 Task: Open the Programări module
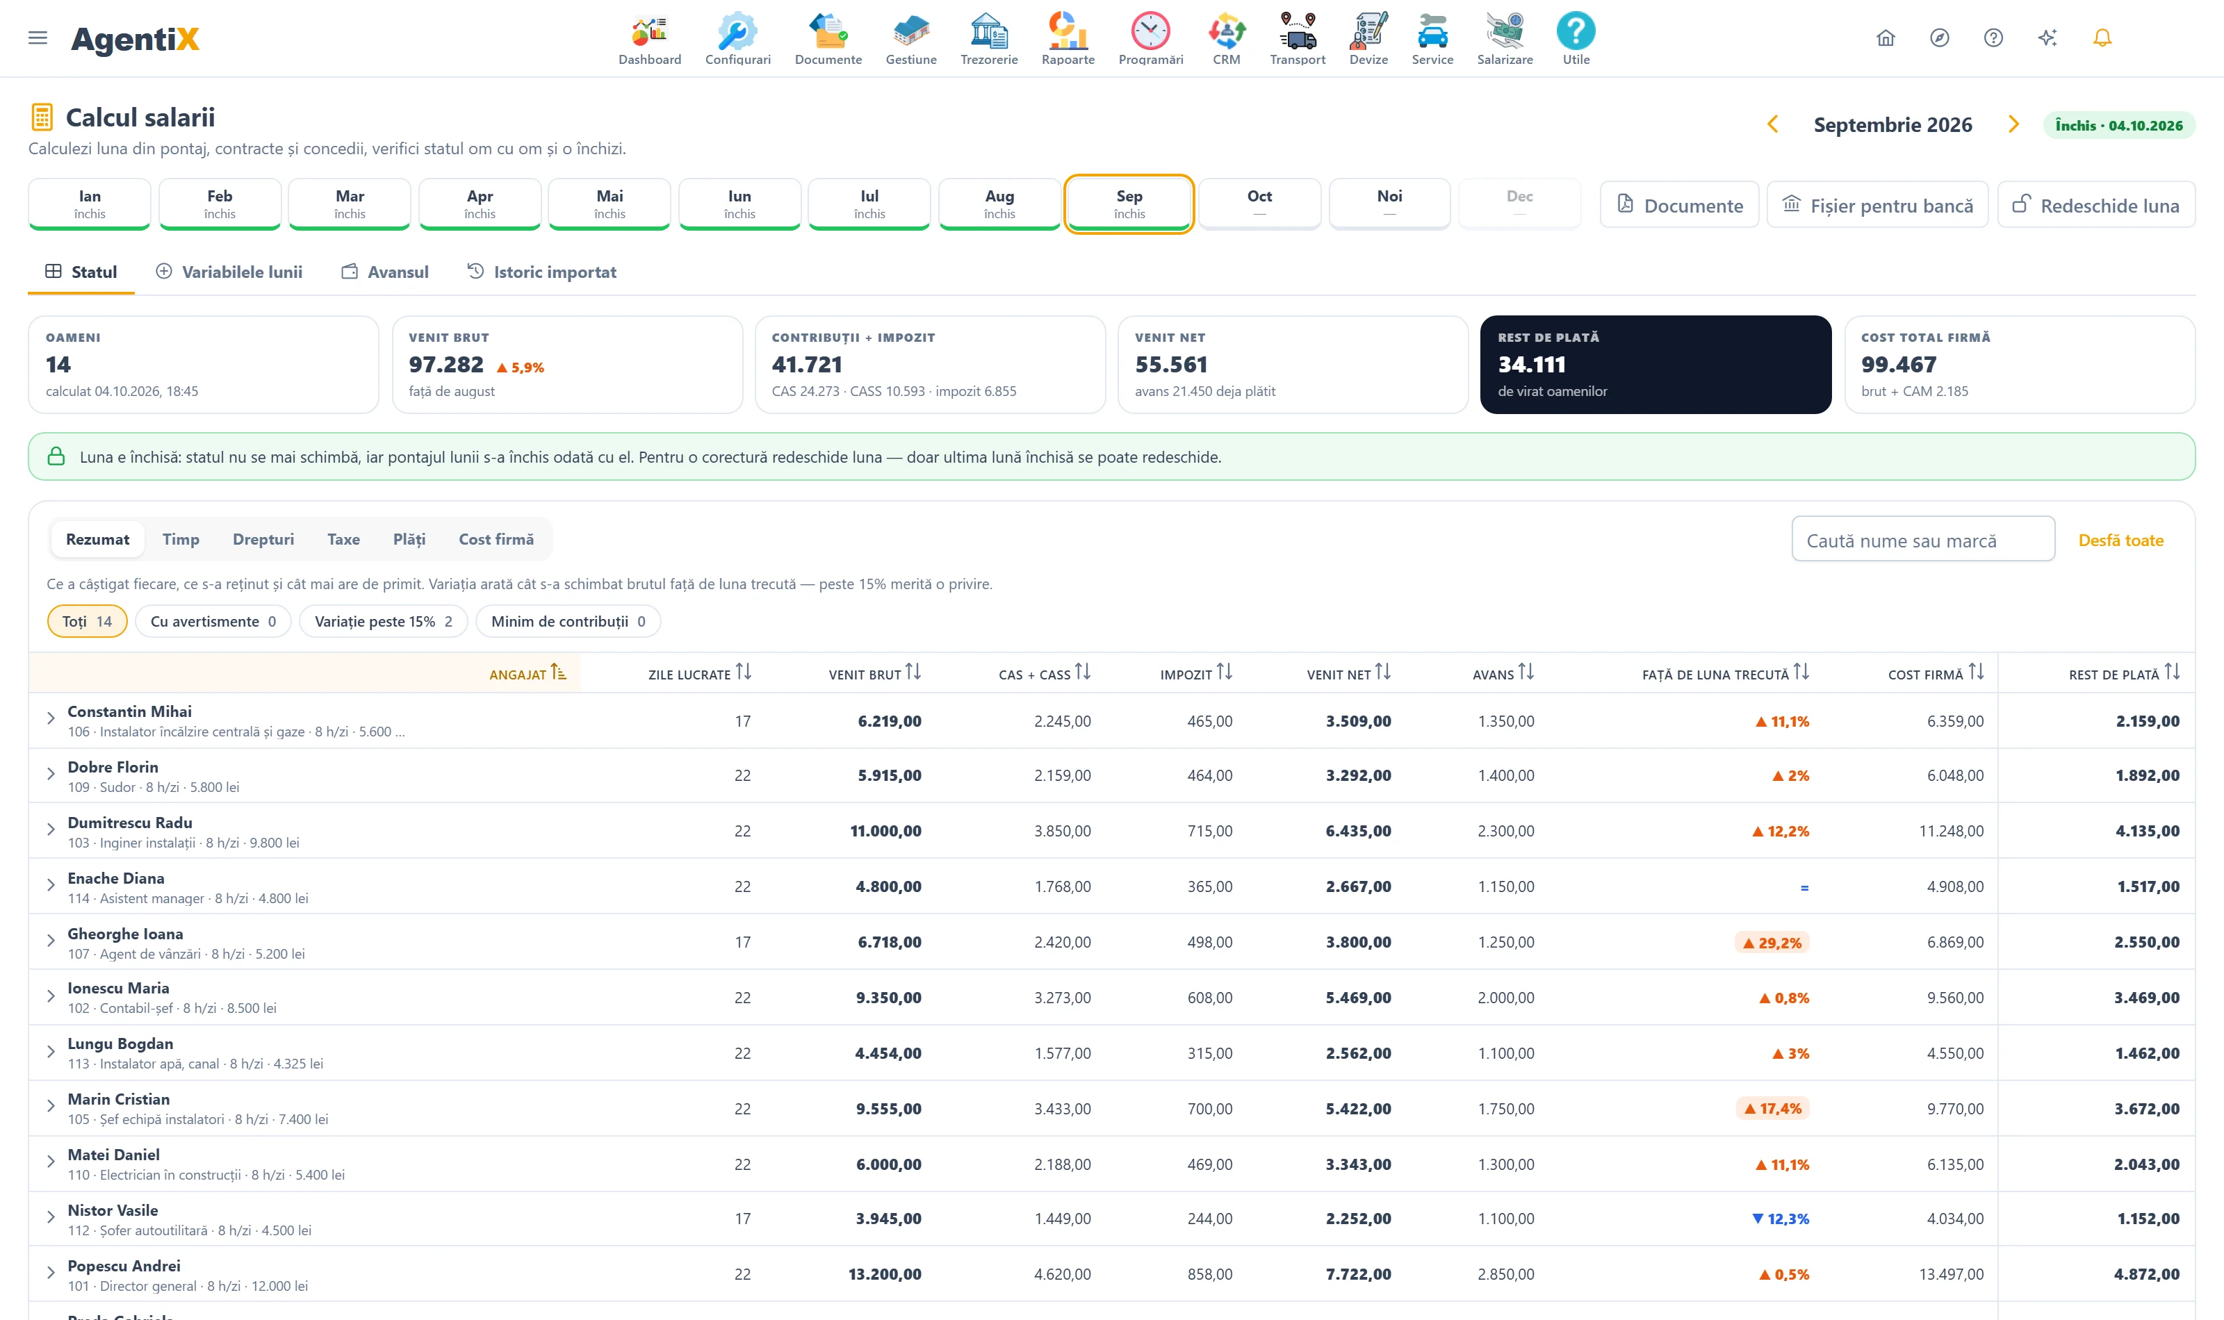[1150, 39]
